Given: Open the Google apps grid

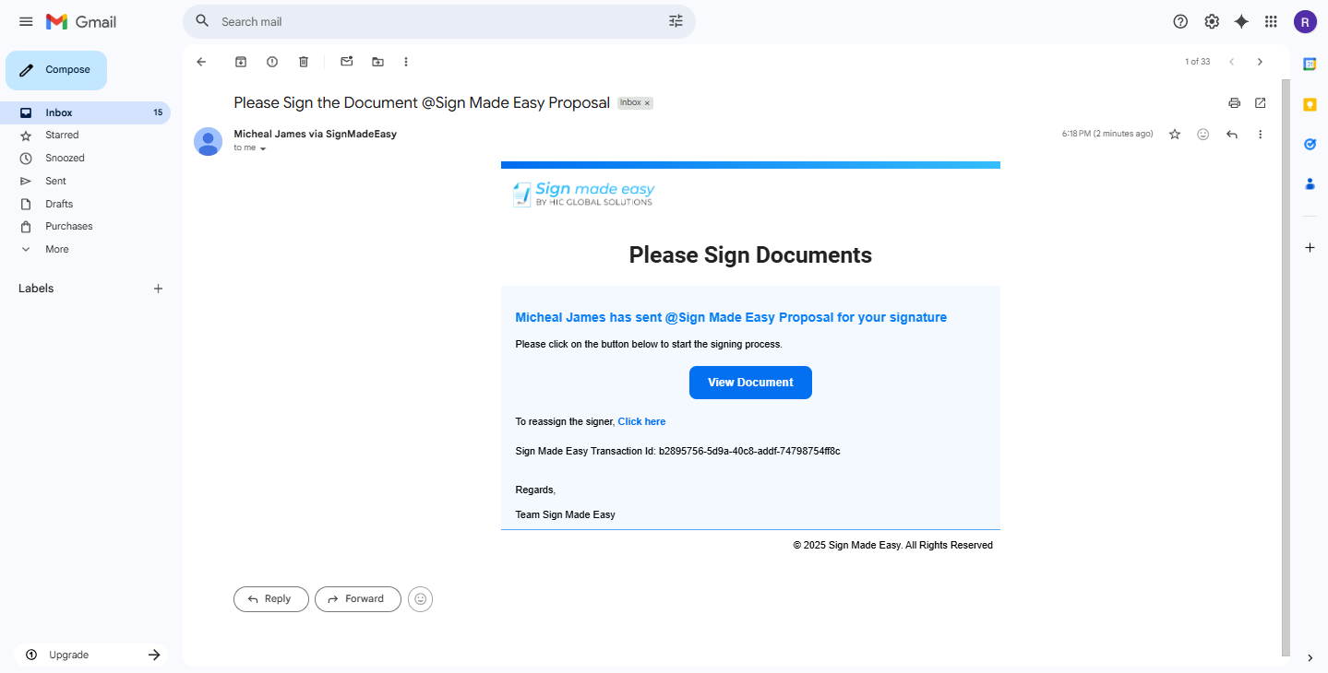Looking at the screenshot, I should point(1271,21).
